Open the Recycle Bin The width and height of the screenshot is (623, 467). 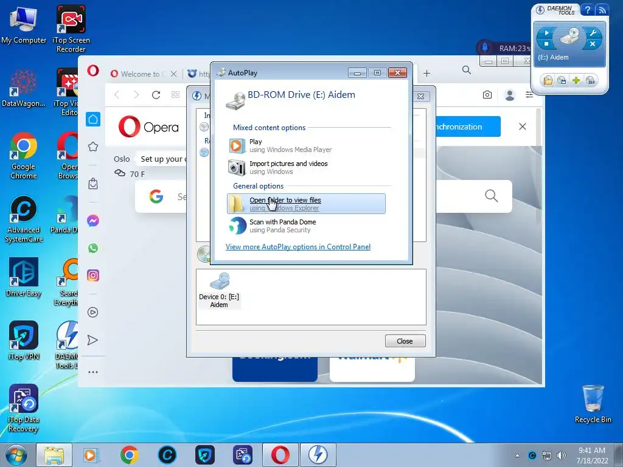pos(593,404)
